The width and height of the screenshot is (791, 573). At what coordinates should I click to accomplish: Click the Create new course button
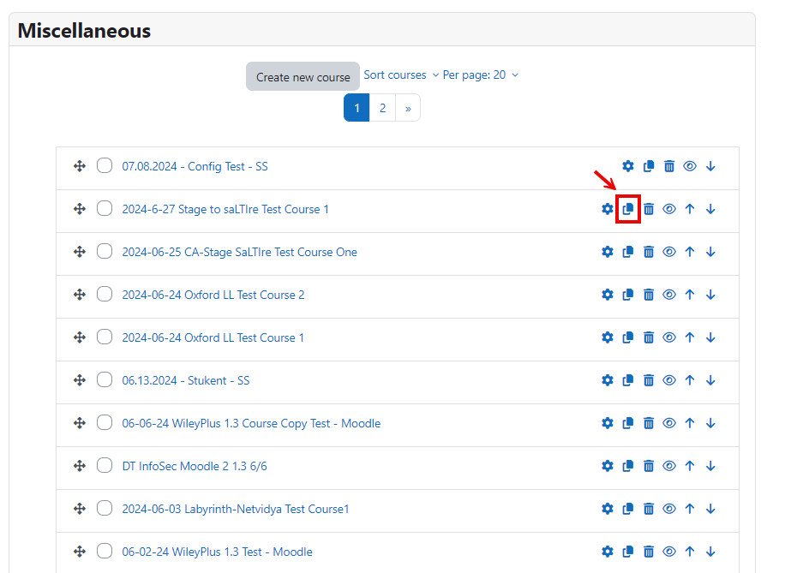(303, 76)
